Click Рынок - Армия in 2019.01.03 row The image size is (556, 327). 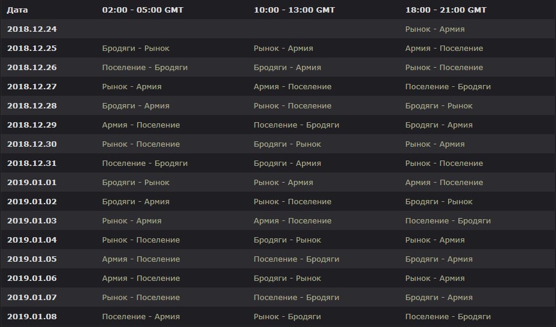tap(132, 220)
